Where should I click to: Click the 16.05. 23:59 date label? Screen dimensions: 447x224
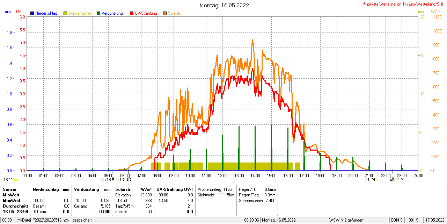point(16,212)
